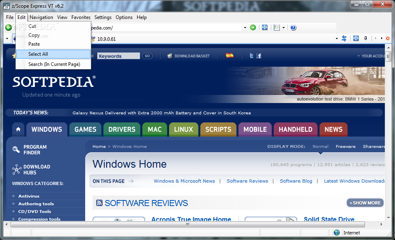Open the CD/DVD Tools category
This screenshot has width=395, height=240.
[x=34, y=211]
